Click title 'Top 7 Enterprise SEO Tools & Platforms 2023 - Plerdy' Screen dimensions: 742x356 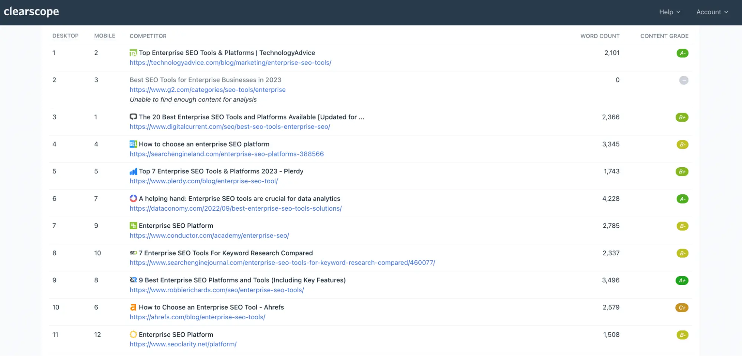tap(221, 171)
